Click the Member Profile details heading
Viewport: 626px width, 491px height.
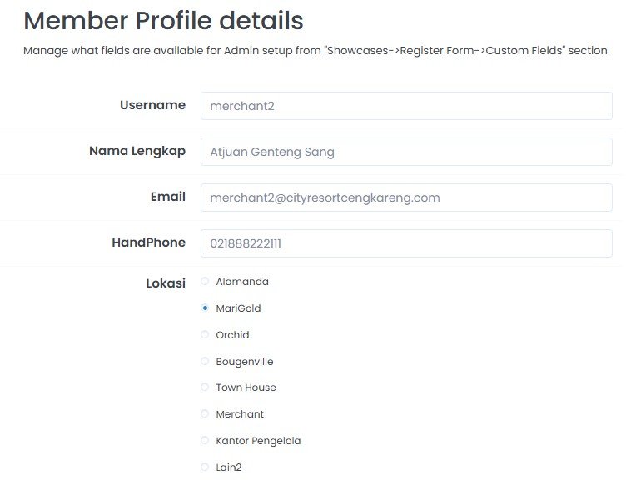pyautogui.click(x=163, y=20)
